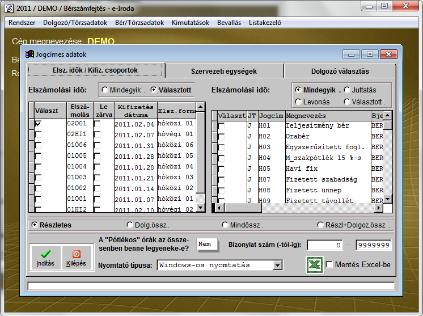Switch to the Szervezeti egységek tab
Image resolution: width=423 pixels, height=316 pixels.
tap(223, 71)
